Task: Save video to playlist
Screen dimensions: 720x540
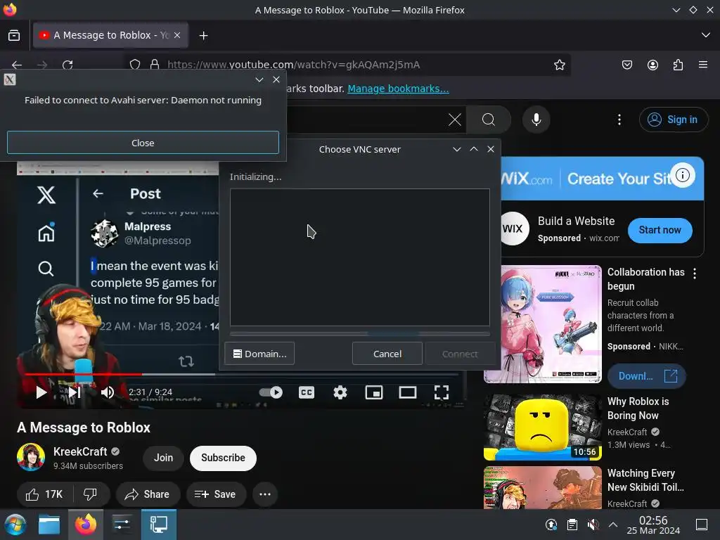Action: (217, 494)
